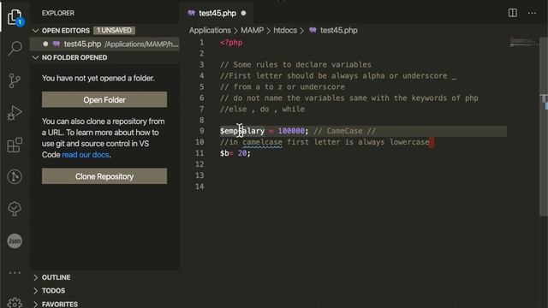Click the $empSalary variable

pos(242,131)
